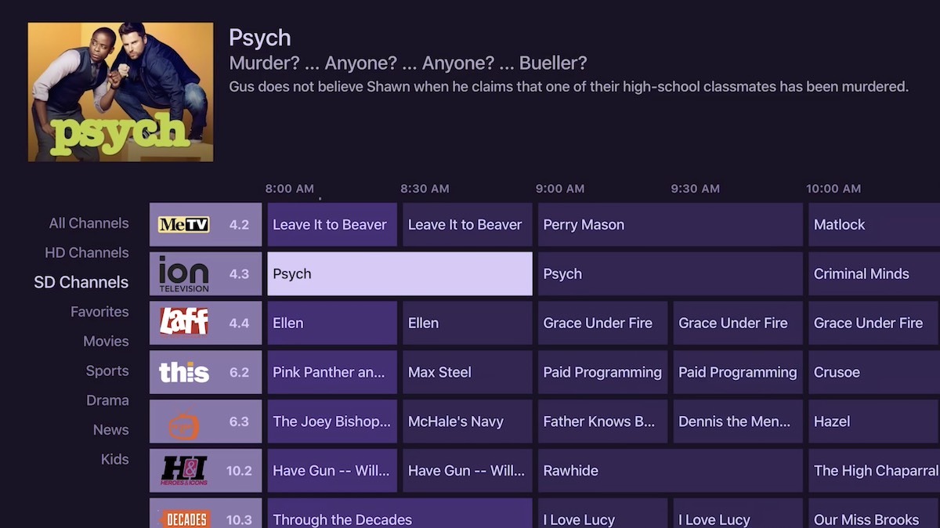Image resolution: width=940 pixels, height=528 pixels.
Task: Select the Laff channel 4.4 logo
Action: click(184, 322)
